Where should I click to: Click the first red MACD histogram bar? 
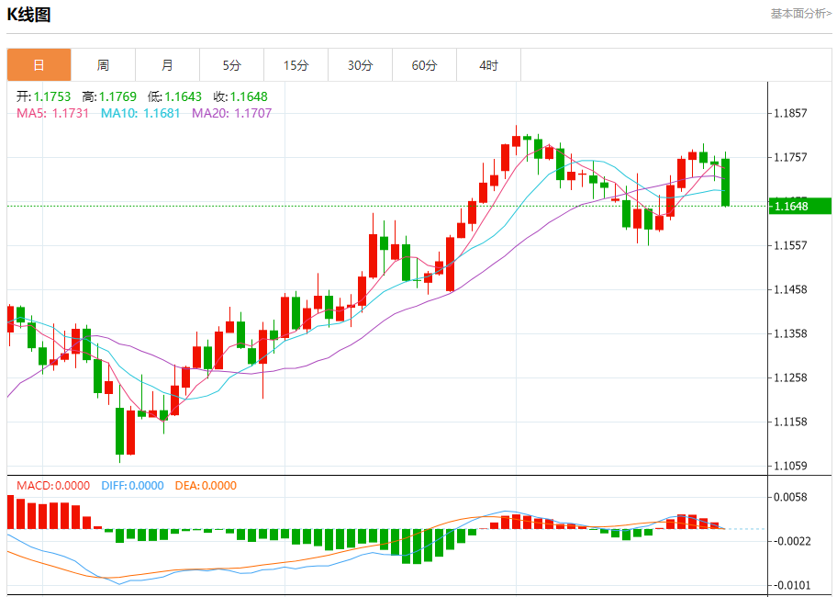(x=10, y=512)
